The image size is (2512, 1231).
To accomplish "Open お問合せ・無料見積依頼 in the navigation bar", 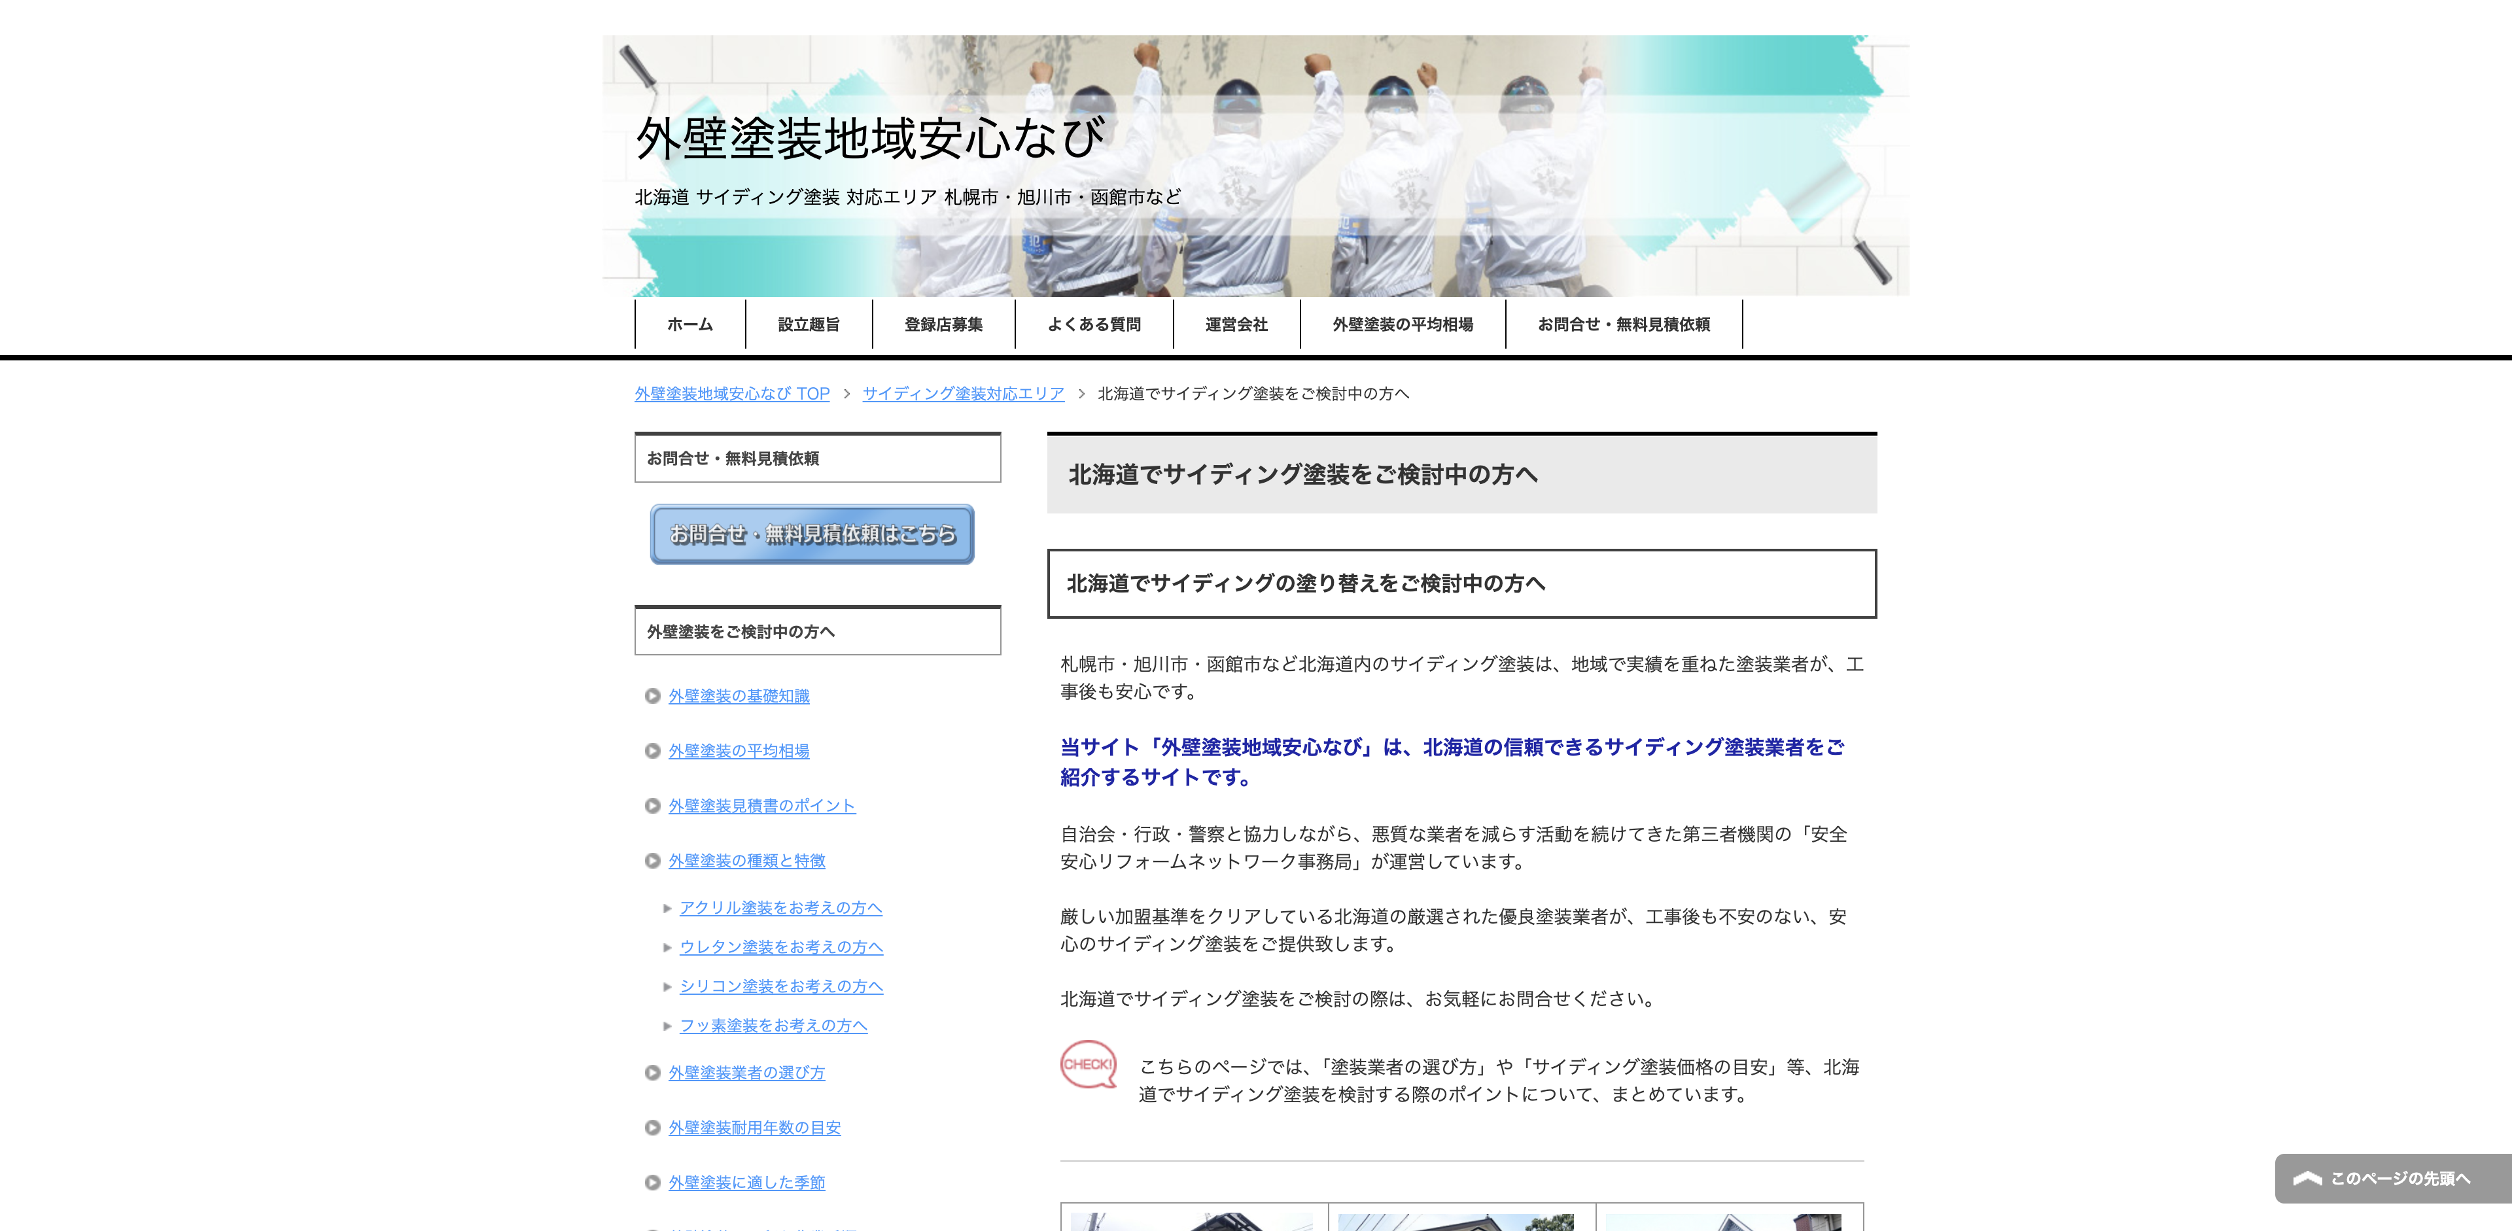I will click(x=1624, y=324).
